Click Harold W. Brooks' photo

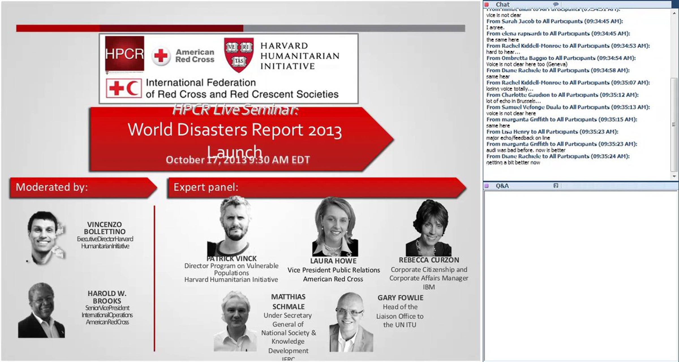click(42, 310)
